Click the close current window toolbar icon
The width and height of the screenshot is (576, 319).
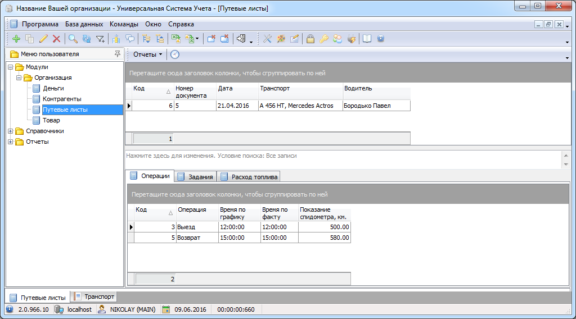211,39
